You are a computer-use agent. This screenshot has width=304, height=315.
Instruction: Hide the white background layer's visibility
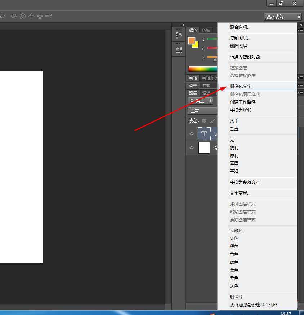click(192, 148)
